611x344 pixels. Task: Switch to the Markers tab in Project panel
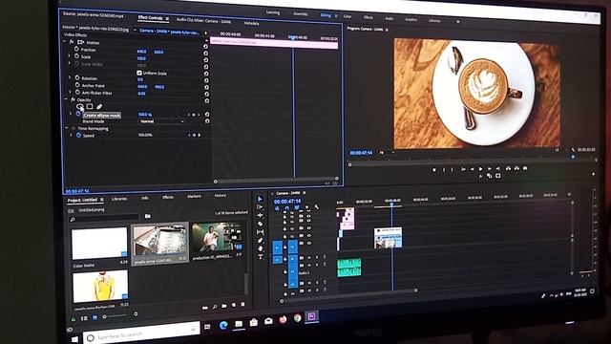pyautogui.click(x=194, y=197)
